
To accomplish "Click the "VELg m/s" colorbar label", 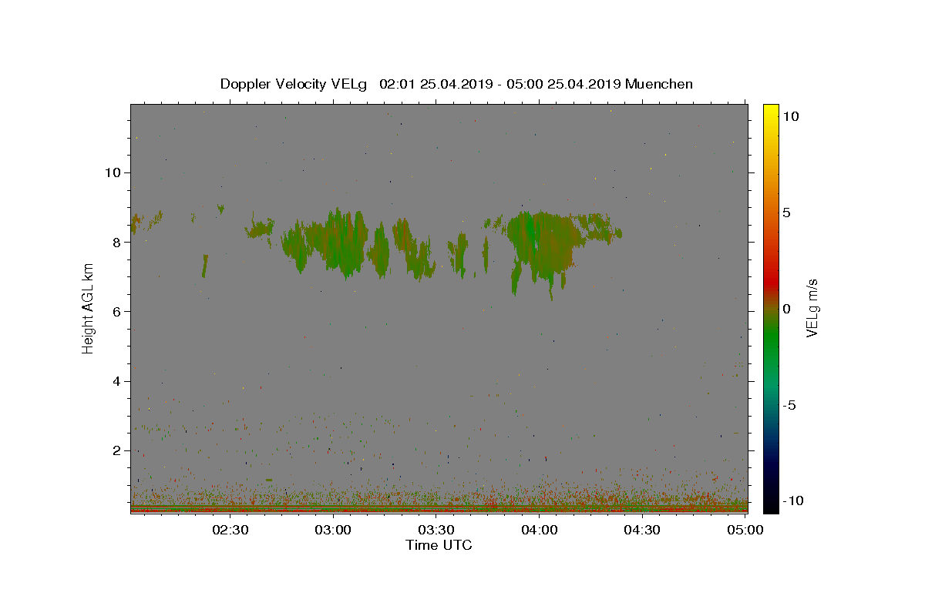I will 812,308.
